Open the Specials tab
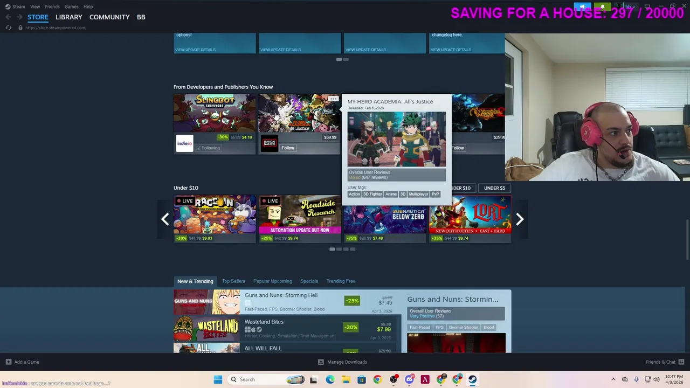The image size is (690, 388). [309, 281]
